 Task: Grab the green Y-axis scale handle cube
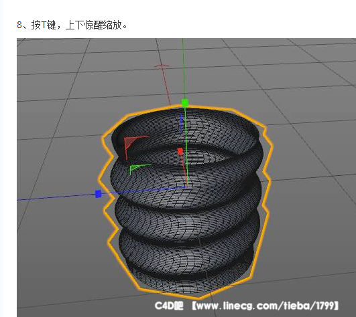[x=185, y=103]
